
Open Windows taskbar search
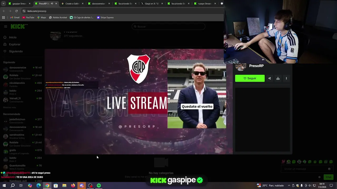pos(13,186)
